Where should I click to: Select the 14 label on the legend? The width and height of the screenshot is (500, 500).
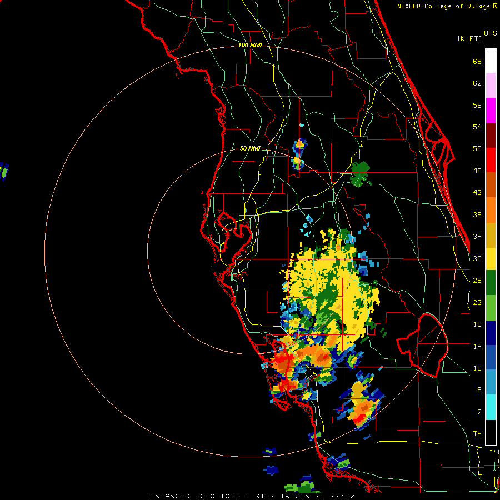[477, 346]
